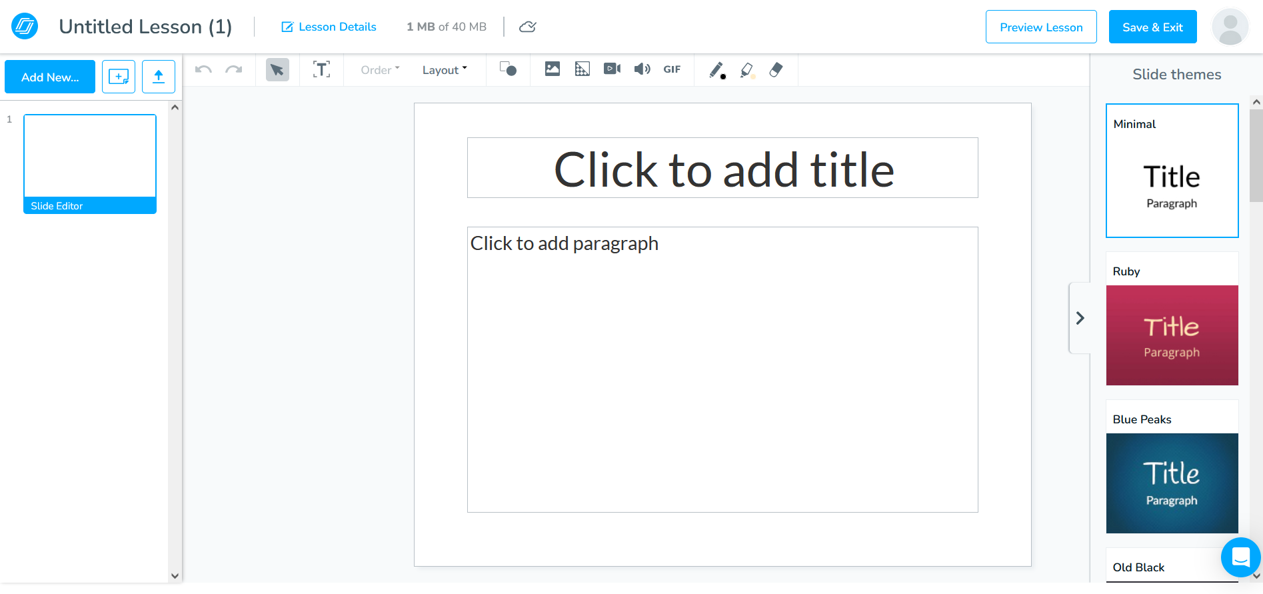Click the Preview Lesson button
Image resolution: width=1263 pixels, height=594 pixels.
(1040, 27)
